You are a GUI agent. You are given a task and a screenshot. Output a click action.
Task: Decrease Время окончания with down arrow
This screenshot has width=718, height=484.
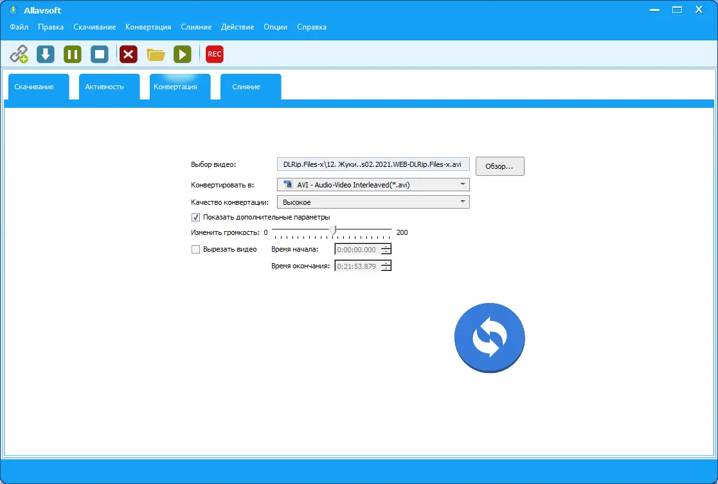point(386,268)
